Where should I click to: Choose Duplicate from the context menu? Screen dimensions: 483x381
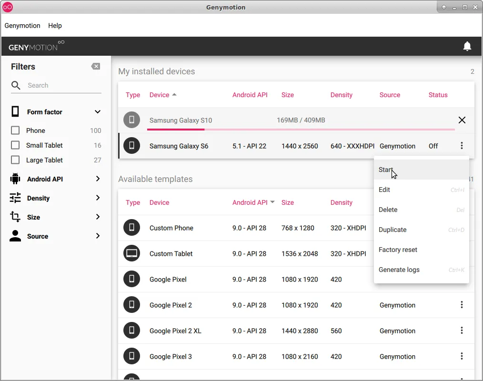[421, 230]
